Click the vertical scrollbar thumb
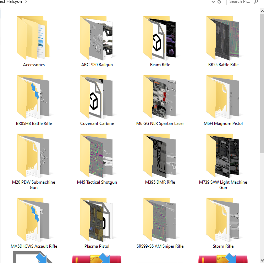 coord(262,84)
